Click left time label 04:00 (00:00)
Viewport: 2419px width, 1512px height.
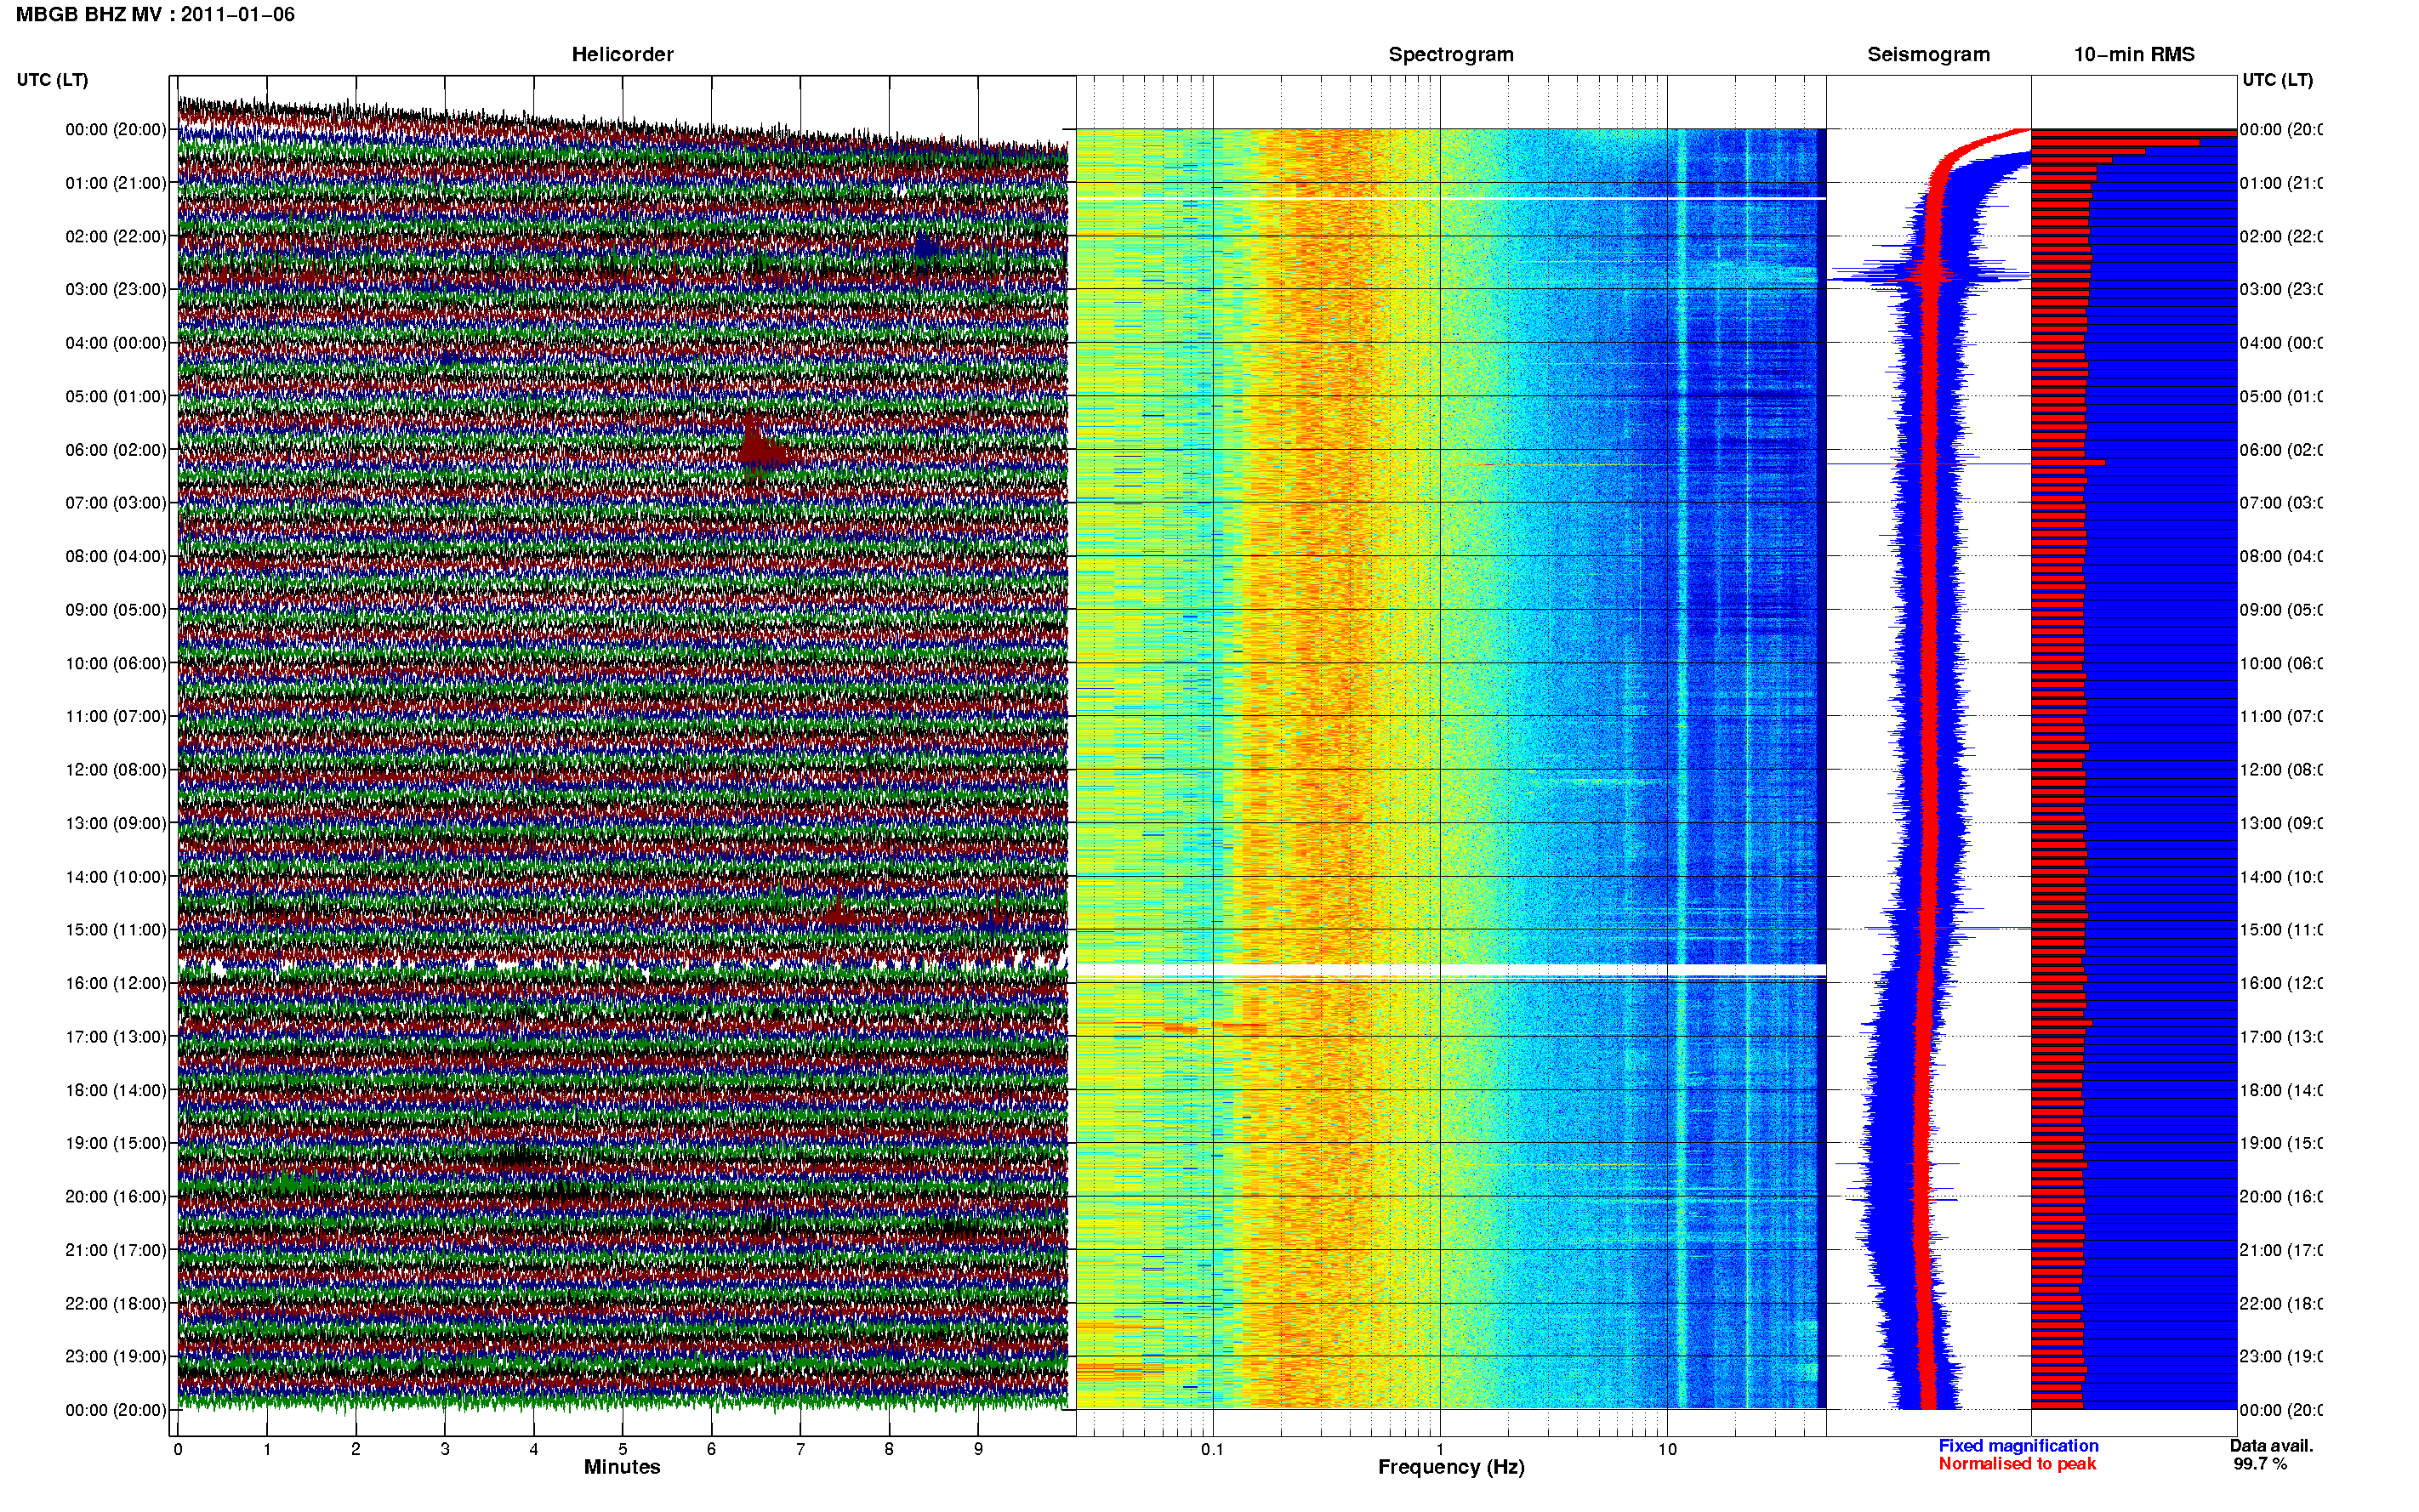(x=116, y=343)
